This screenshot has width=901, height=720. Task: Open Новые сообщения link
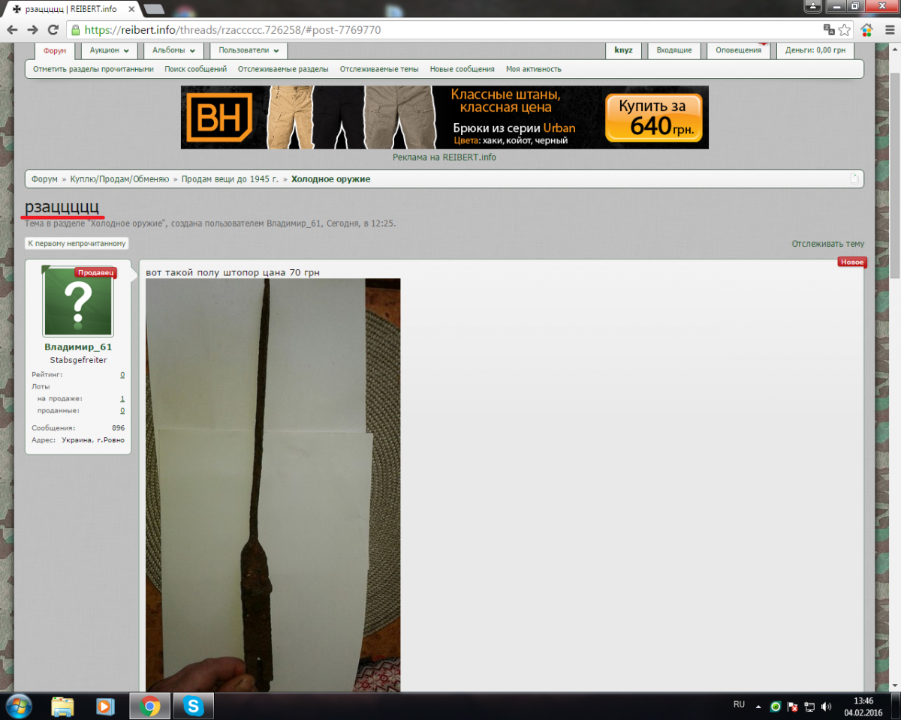(x=462, y=69)
